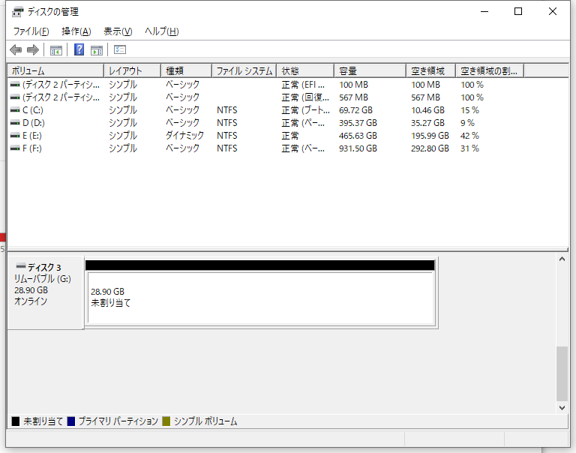Viewport: 576px width, 453px height.
Task: Open the ファイル(F) menu
Action: [31, 31]
